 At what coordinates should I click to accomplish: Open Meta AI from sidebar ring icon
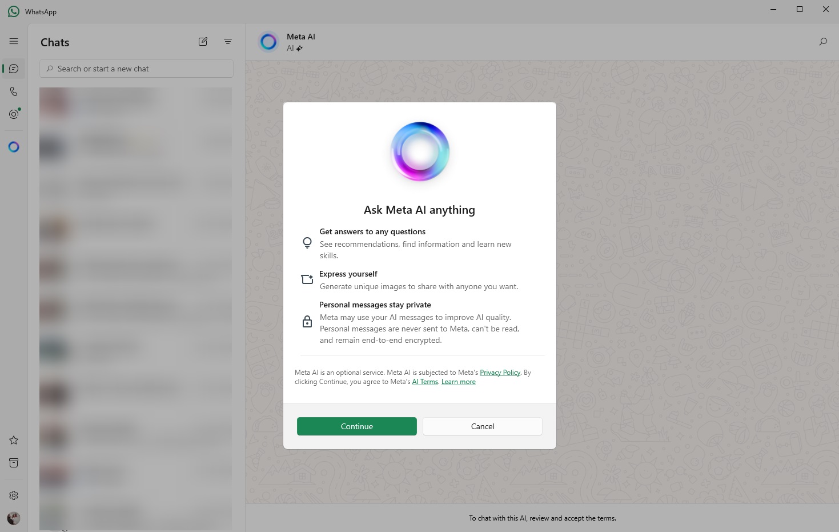coord(14,147)
